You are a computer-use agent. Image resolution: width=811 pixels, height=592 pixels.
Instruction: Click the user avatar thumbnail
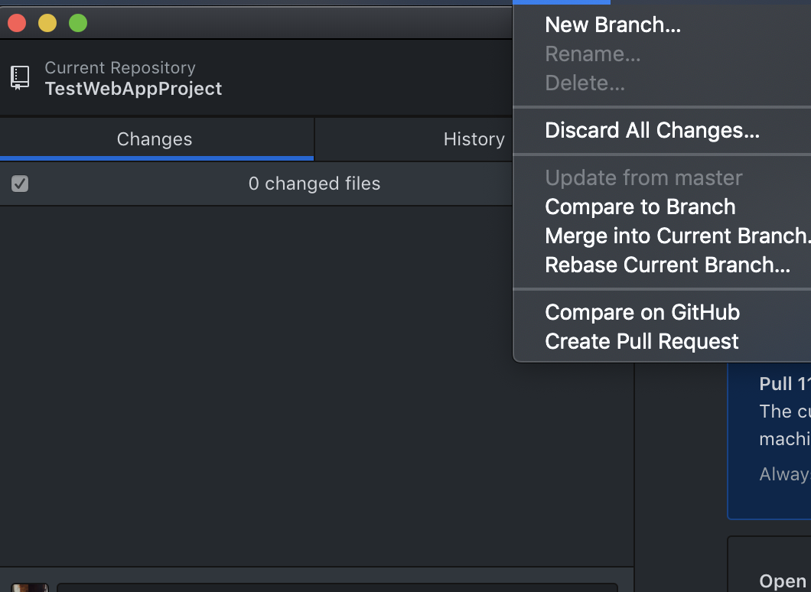pyautogui.click(x=30, y=588)
